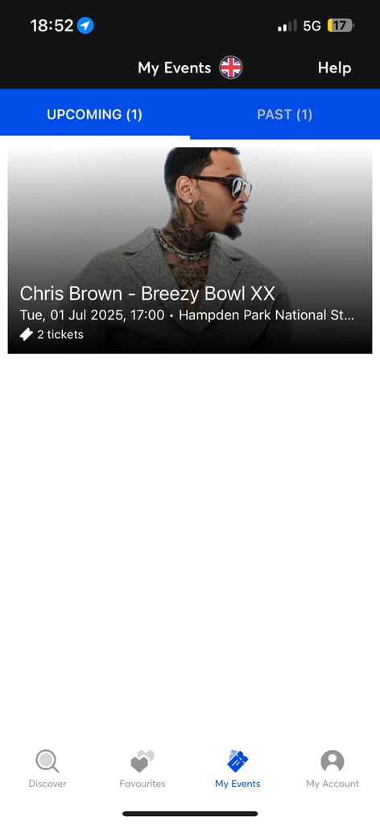Image resolution: width=380 pixels, height=824 pixels.
Task: Select the UPCOMING (1) tab
Action: pyautogui.click(x=95, y=114)
